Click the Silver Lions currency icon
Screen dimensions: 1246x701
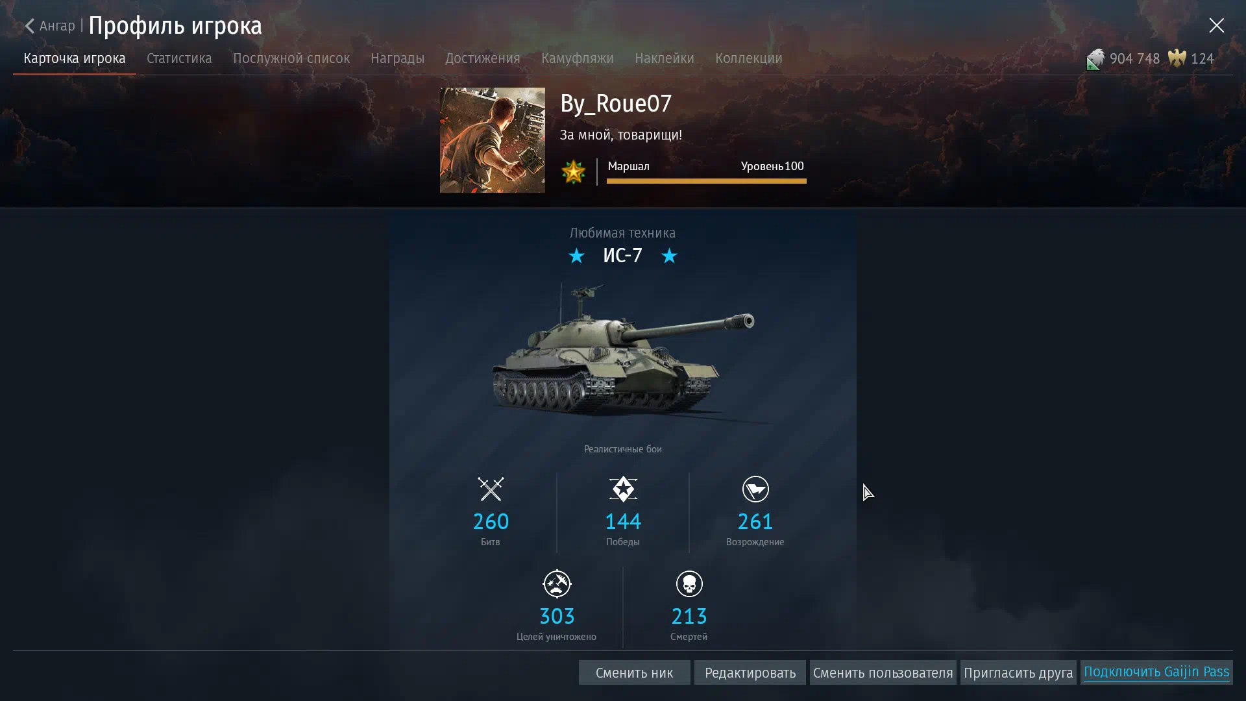point(1095,59)
